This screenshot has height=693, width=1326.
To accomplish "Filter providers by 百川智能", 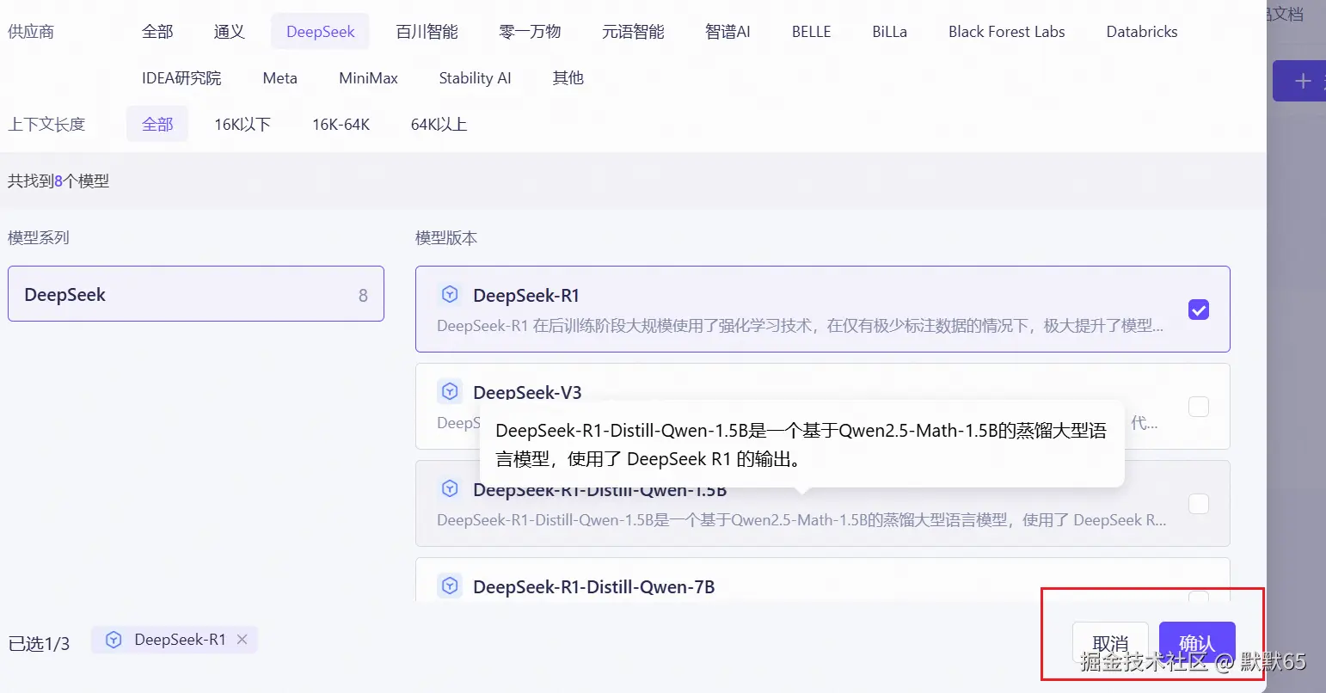I will coord(427,32).
